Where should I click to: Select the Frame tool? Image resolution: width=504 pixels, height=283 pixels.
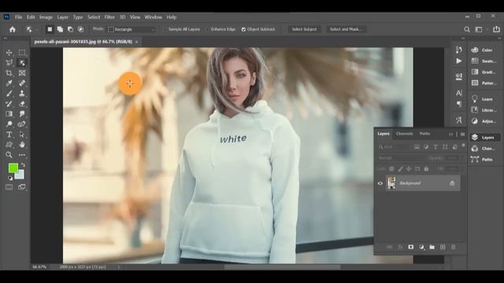[x=22, y=73]
